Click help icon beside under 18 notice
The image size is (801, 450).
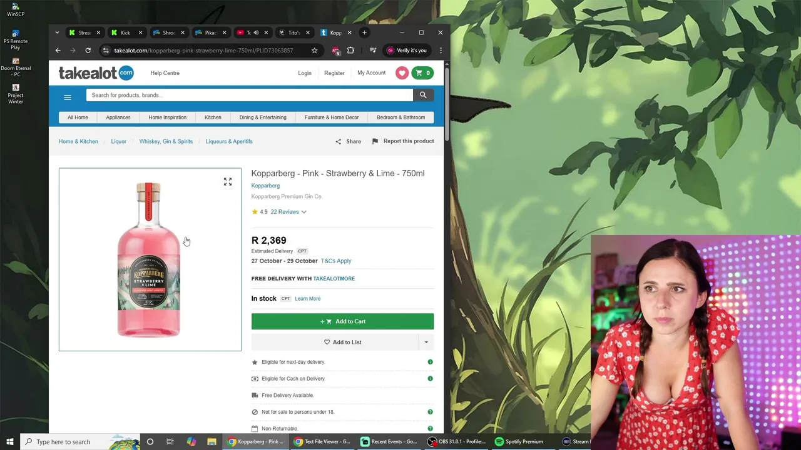(x=430, y=412)
